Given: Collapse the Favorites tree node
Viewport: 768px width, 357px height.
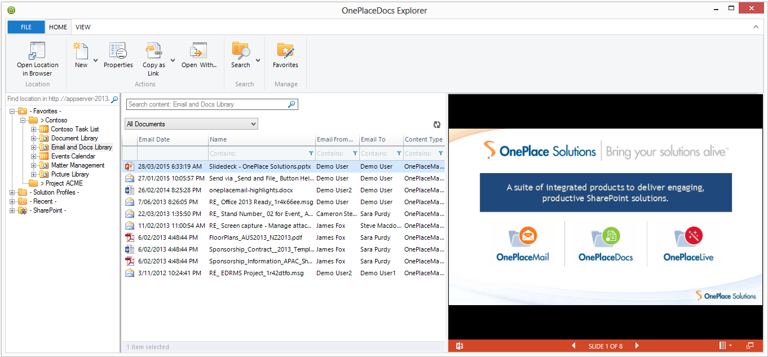Looking at the screenshot, I should [12, 111].
